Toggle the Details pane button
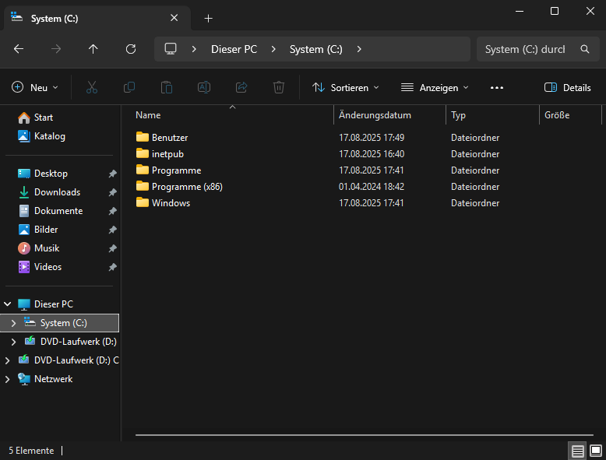Screen dimensions: 606x460 pyautogui.click(x=568, y=88)
